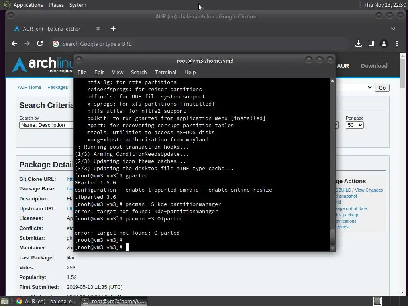Click snapshot download link
The width and height of the screenshot is (408, 306).
click(x=346, y=196)
